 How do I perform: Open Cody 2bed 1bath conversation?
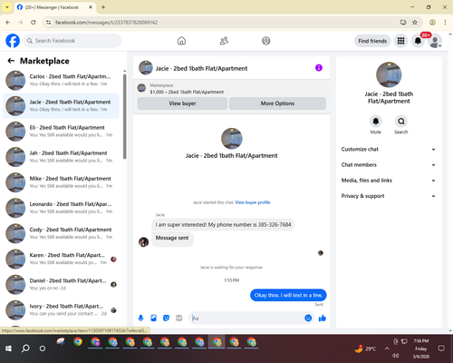coord(61,233)
